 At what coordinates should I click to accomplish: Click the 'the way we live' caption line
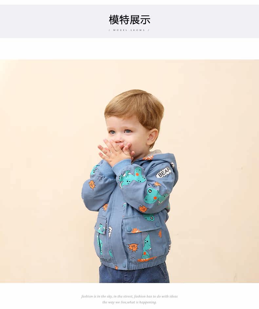click(129, 302)
